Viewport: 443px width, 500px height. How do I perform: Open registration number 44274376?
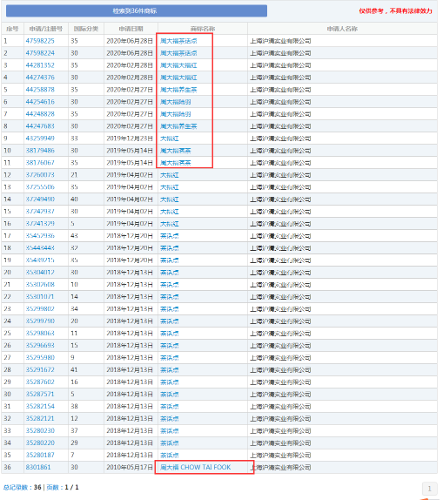pos(40,78)
